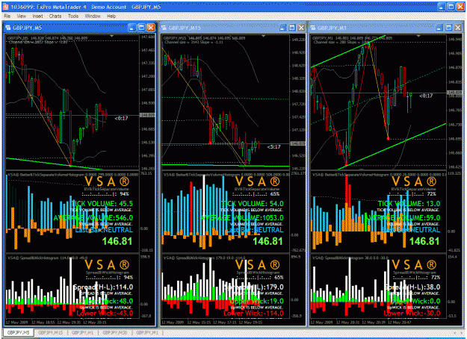467x339 pixels.
Task: Click the 72% reading in M1 volume panel
Action: (432, 194)
